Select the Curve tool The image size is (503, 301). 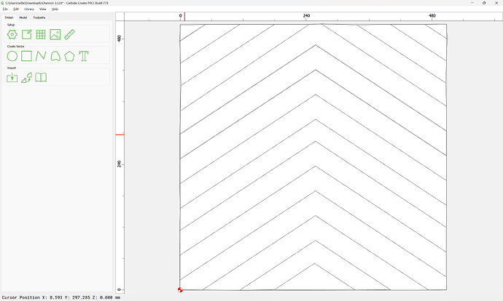coord(55,56)
